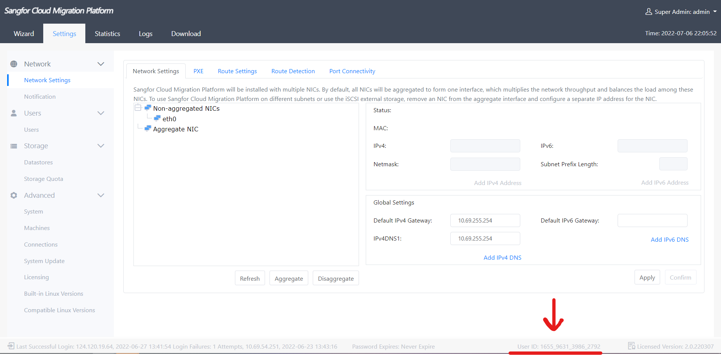Click the last login icon in status bar
This screenshot has width=721, height=355.
pyautogui.click(x=11, y=346)
